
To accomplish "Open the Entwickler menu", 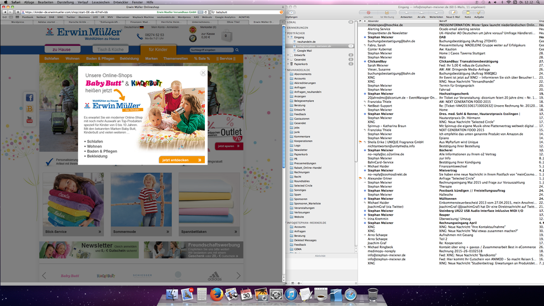I will click(x=121, y=2).
